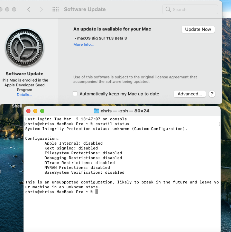Open the original license agreement link
The height and width of the screenshot is (232, 231).
pyautogui.click(x=165, y=77)
